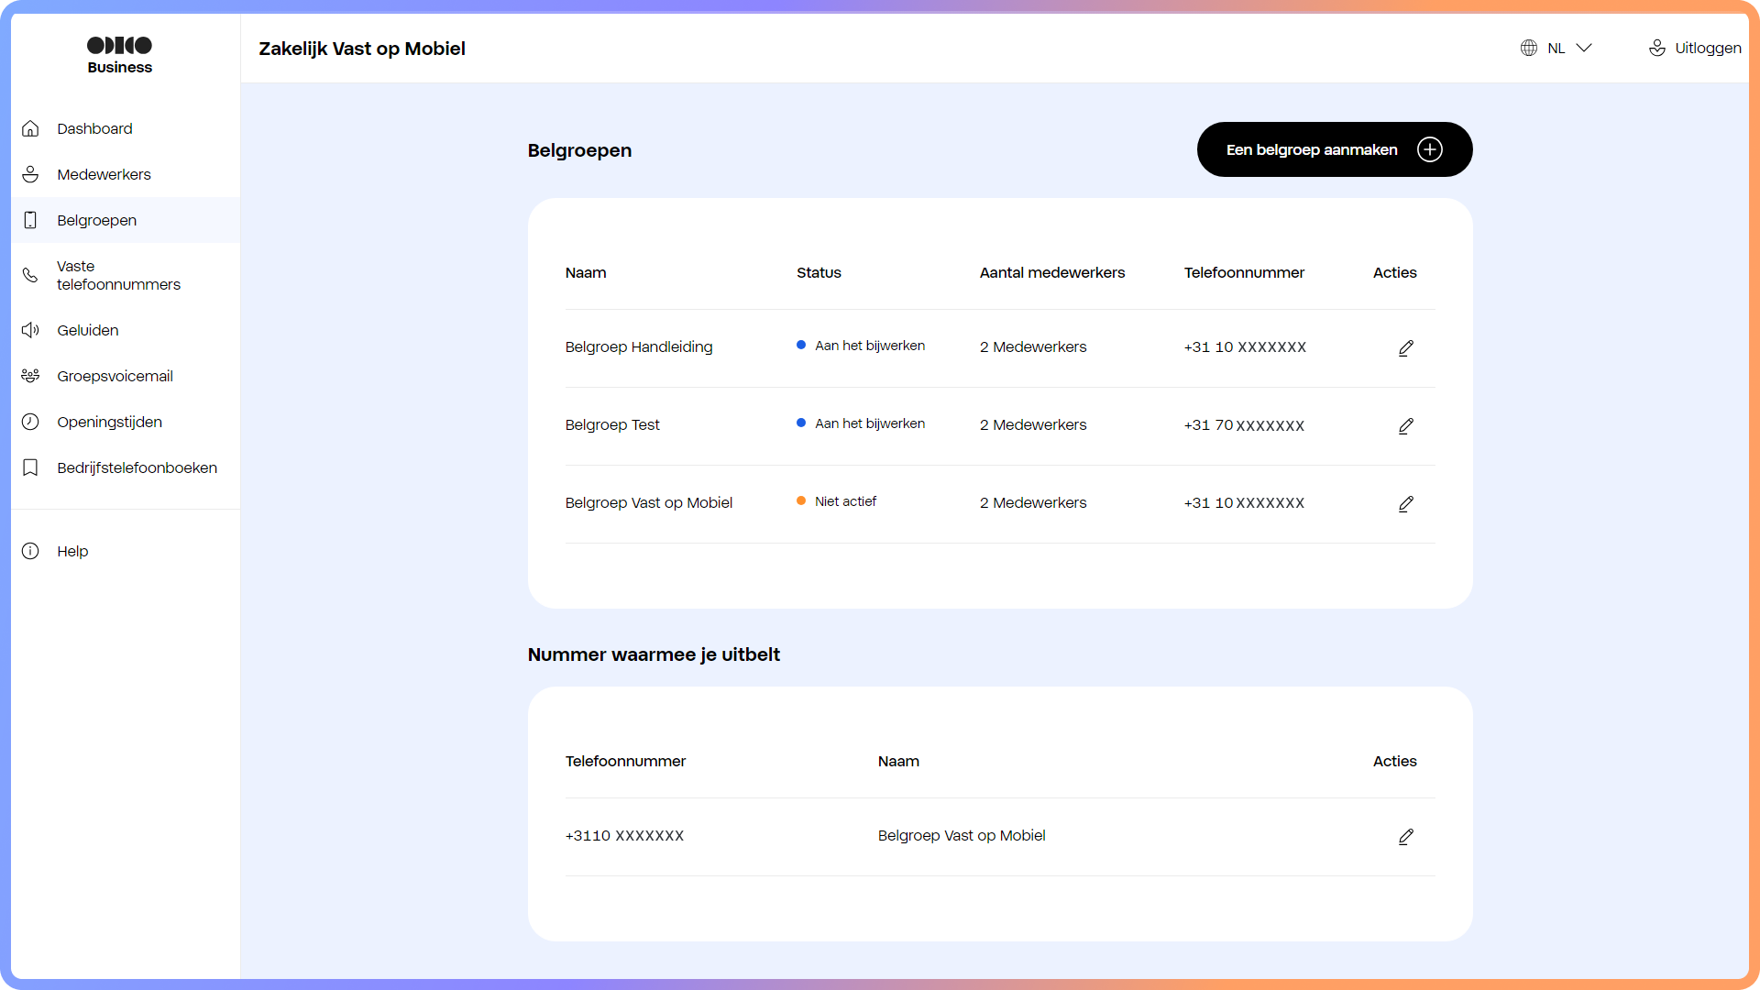This screenshot has height=990, width=1760.
Task: Expand the NL language dropdown
Action: (1583, 48)
